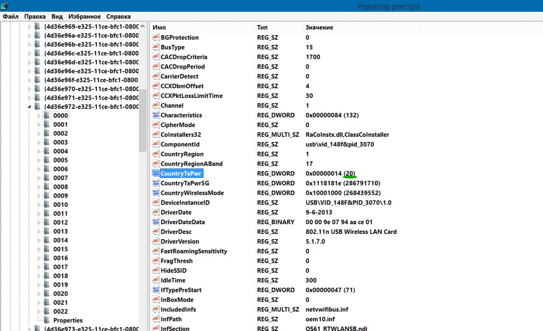Collapse the {4d36e972-e325 registry key
This screenshot has width=543, height=331.
point(30,107)
